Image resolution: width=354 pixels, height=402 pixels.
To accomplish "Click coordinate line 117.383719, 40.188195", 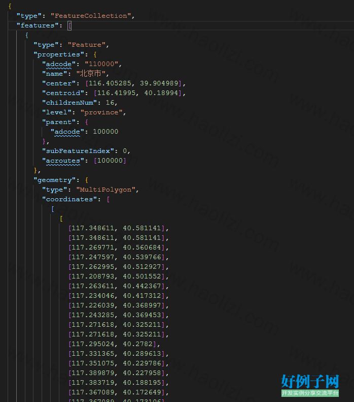I will (119, 383).
